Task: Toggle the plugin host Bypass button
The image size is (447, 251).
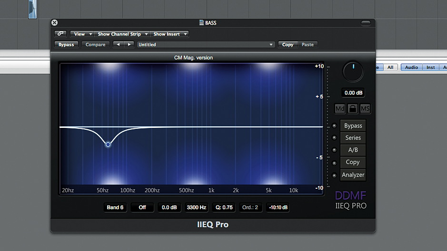Action: click(66, 44)
